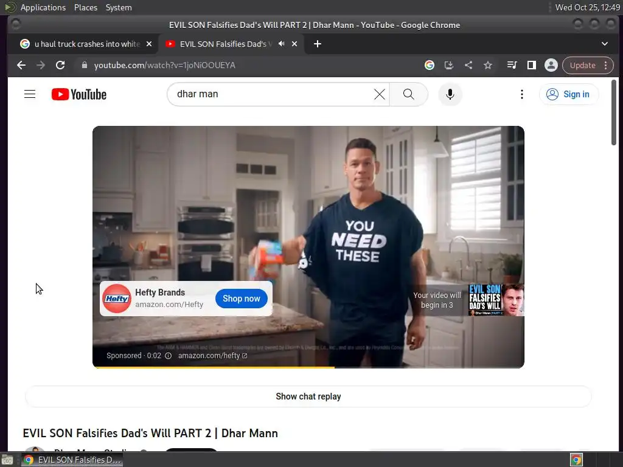
Task: Click the ad info circle icon
Action: (168, 355)
